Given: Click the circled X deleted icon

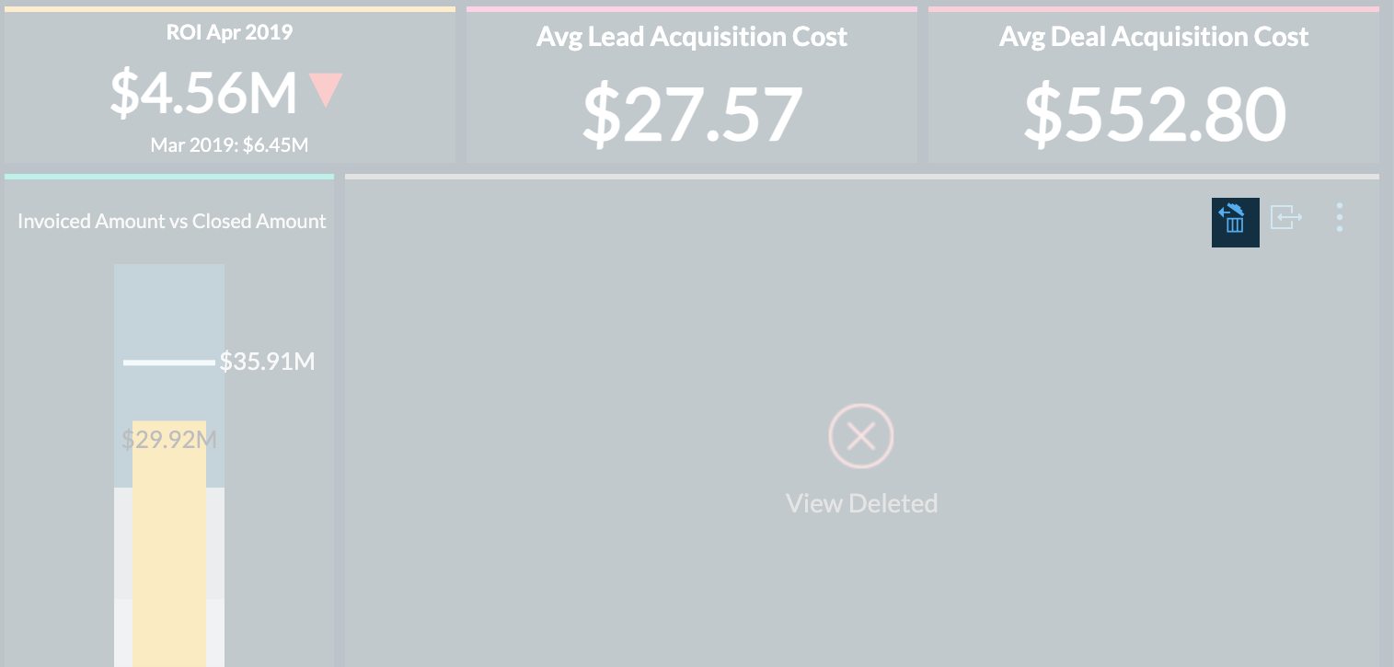Looking at the screenshot, I should [x=861, y=436].
